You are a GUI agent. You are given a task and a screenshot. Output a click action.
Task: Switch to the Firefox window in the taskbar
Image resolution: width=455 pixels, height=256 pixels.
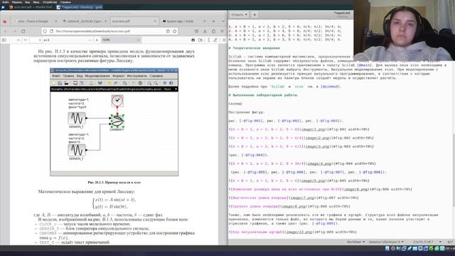point(31,7)
